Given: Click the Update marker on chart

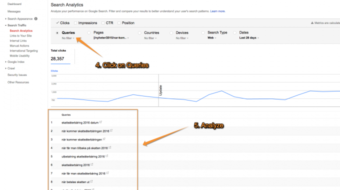Looking at the screenshot, I should (x=160, y=90).
